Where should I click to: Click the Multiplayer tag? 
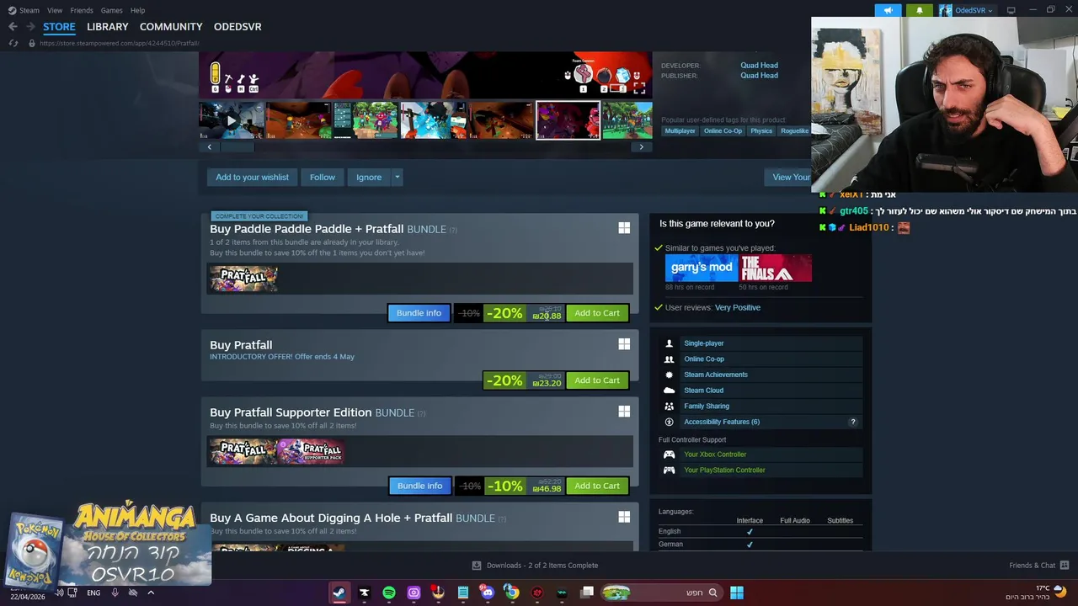[x=680, y=131]
